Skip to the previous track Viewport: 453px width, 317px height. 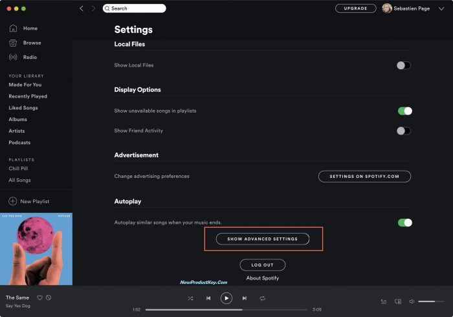pyautogui.click(x=208, y=298)
